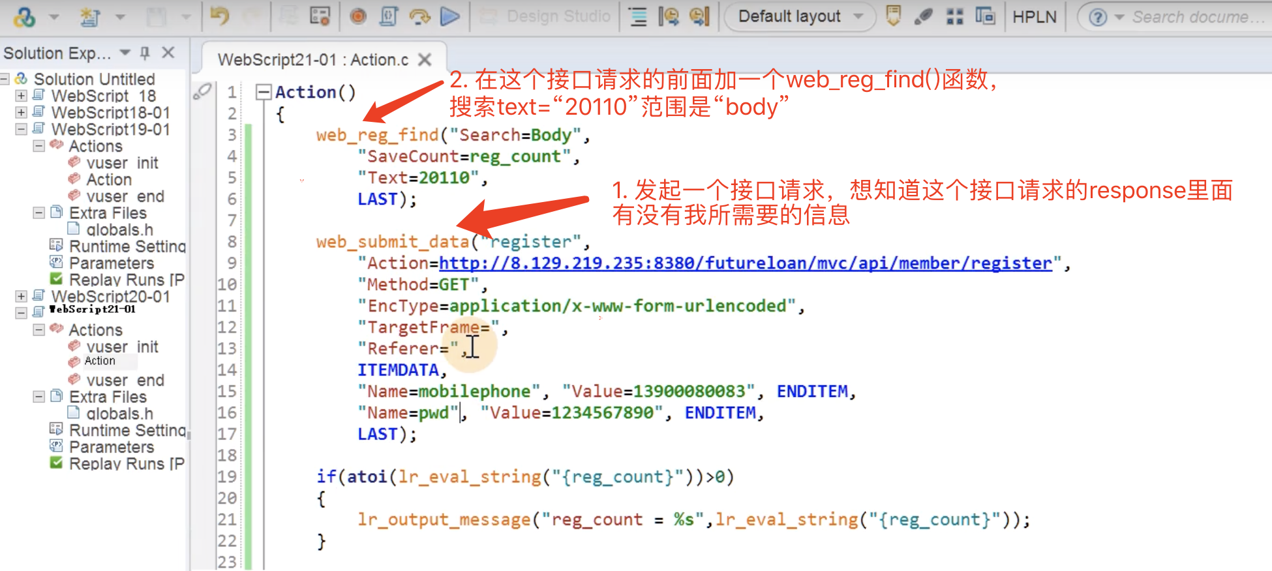Open vuser_end under WebScript21-01
The height and width of the screenshot is (571, 1272).
[125, 380]
